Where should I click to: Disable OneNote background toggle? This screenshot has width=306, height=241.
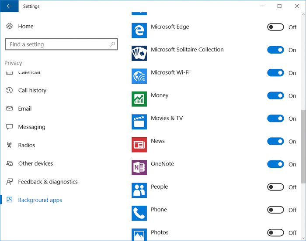point(275,164)
